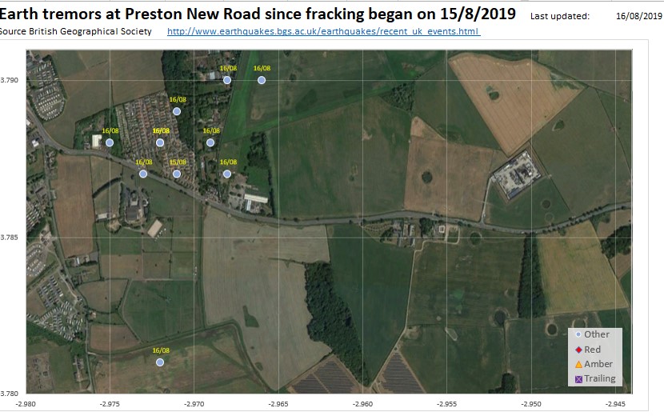Screen dimensions: 664x416
Task: Click the orange Amber triangle legend icon
Action: 578,364
